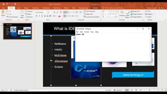Viewport: 167px width, 94px height.
Task: Click the Find tool
Action: coord(148,11)
